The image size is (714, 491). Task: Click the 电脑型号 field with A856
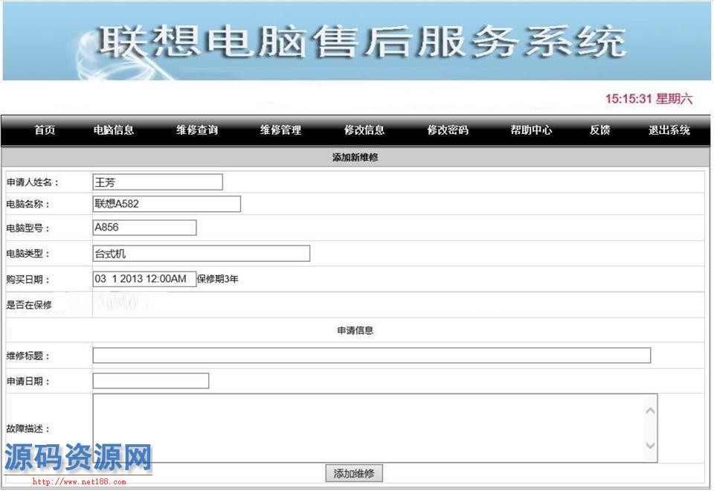[144, 228]
